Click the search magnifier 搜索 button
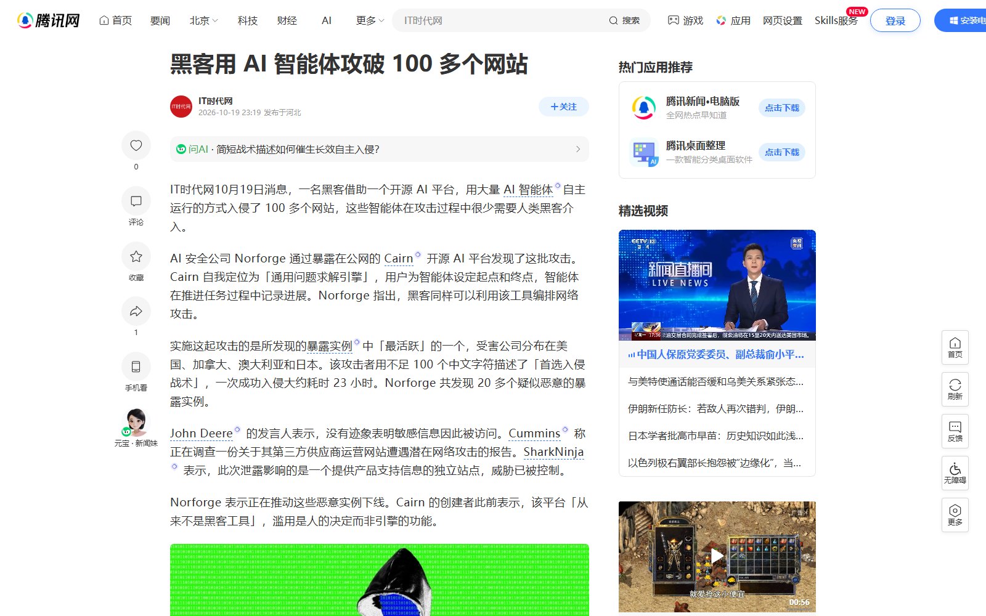The height and width of the screenshot is (616, 986). (x=624, y=20)
